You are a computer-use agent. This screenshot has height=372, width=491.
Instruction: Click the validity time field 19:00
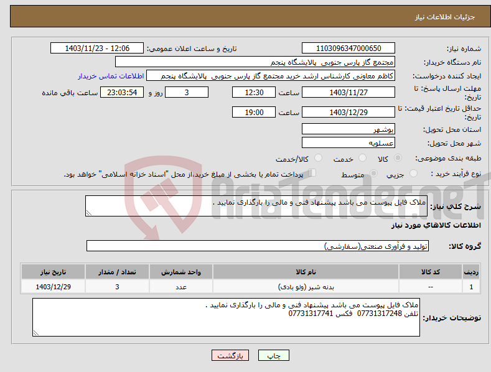tap(254, 112)
